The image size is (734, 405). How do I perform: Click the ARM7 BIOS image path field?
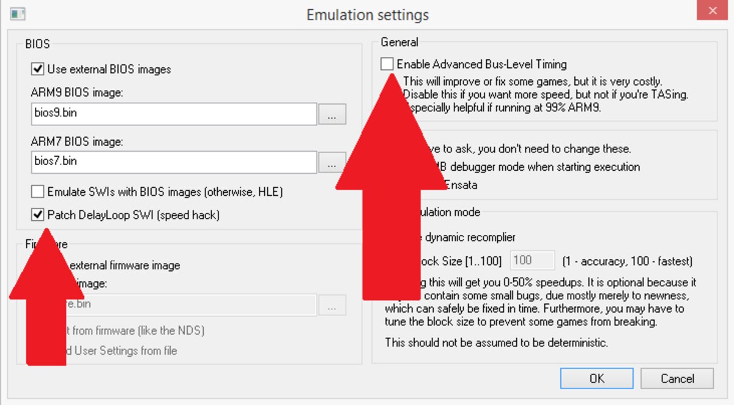[174, 162]
